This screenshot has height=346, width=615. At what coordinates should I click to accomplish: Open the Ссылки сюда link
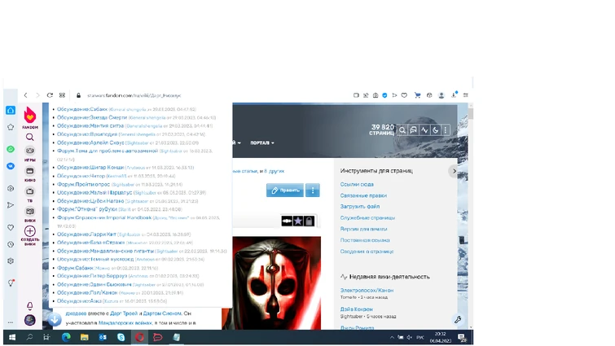pos(357,184)
